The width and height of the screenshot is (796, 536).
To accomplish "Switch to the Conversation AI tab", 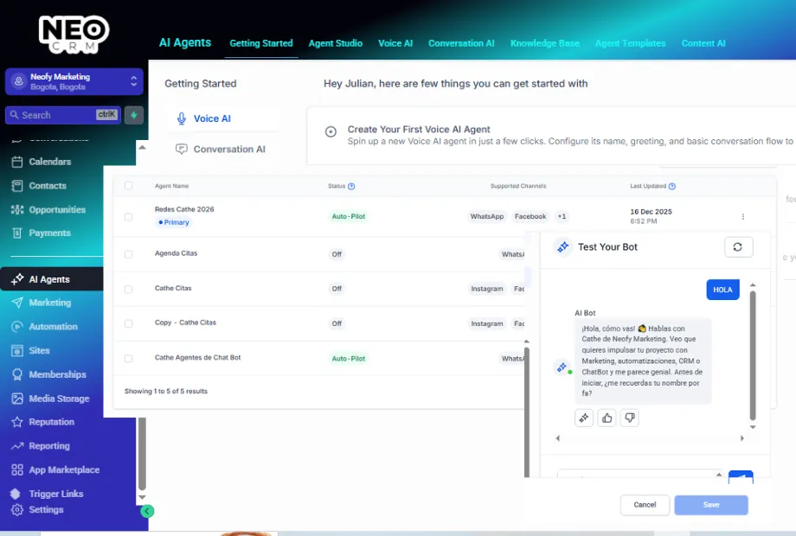I will [461, 43].
